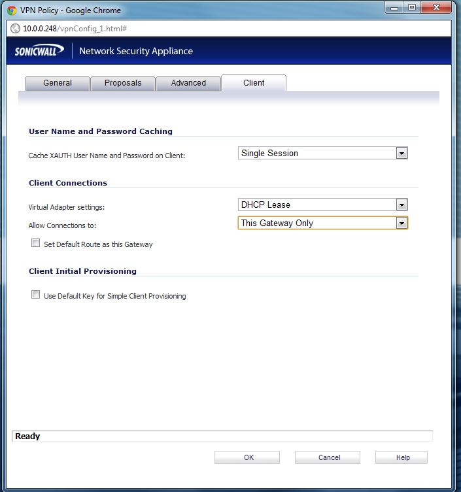The image size is (461, 492).
Task: Cancel the VPN policy dialog
Action: pos(328,457)
